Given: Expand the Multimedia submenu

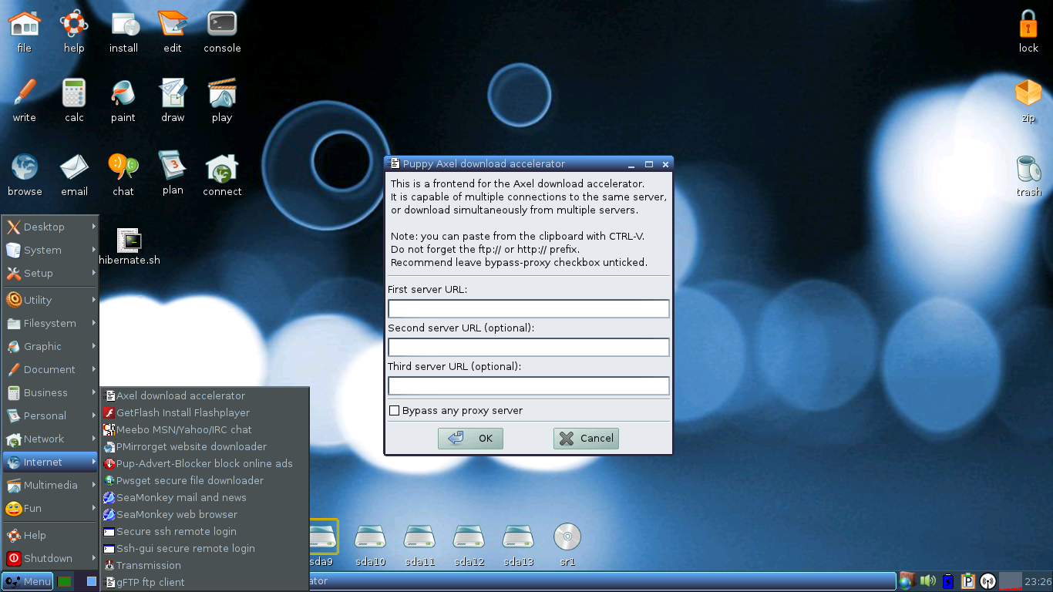Looking at the screenshot, I should click(50, 485).
